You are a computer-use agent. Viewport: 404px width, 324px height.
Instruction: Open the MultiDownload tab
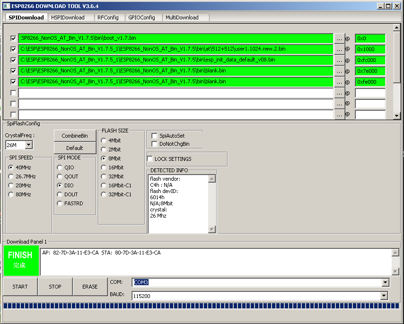182,18
